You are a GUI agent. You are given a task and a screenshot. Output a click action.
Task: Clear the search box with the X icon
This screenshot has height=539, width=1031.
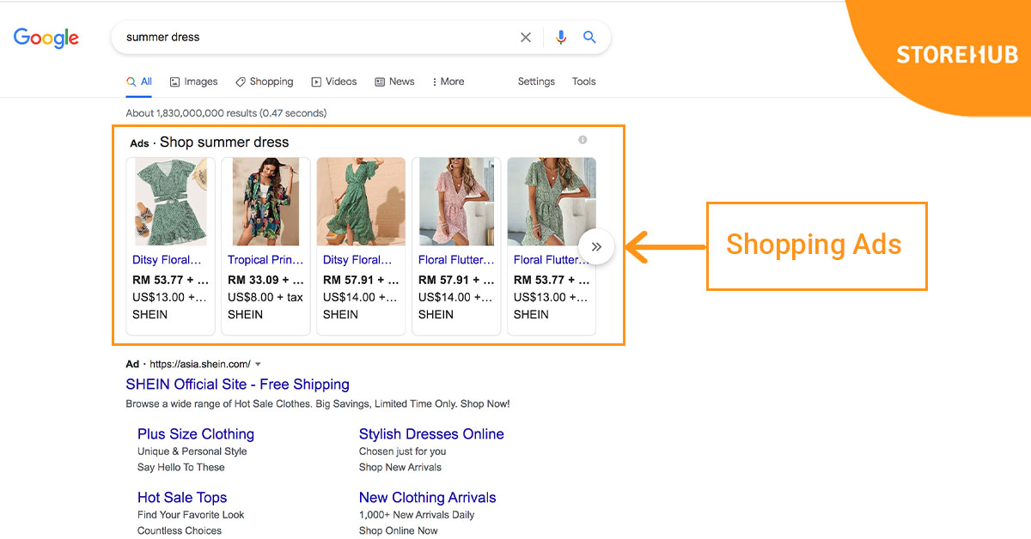pyautogui.click(x=526, y=38)
